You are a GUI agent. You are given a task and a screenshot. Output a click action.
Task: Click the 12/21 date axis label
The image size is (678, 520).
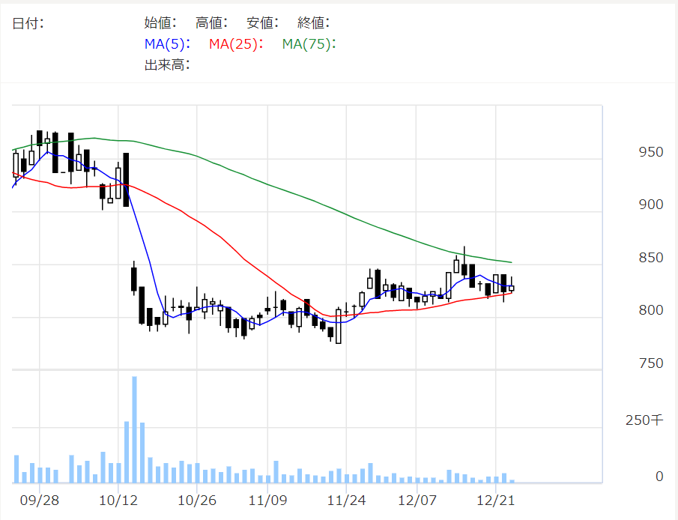(x=495, y=501)
